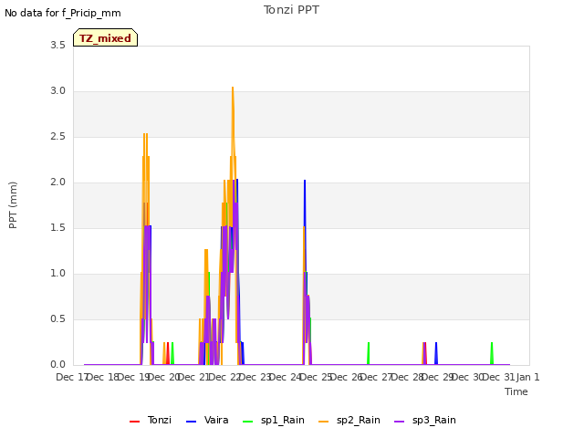Screen dimensions: 584x438
Task: Click the sp1_Rain legend label
Action: tap(283, 421)
